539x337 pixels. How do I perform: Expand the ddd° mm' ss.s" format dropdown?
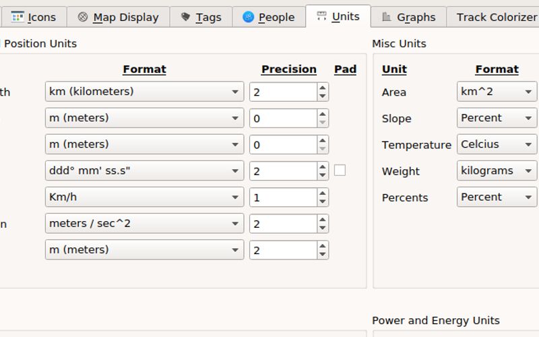click(144, 171)
